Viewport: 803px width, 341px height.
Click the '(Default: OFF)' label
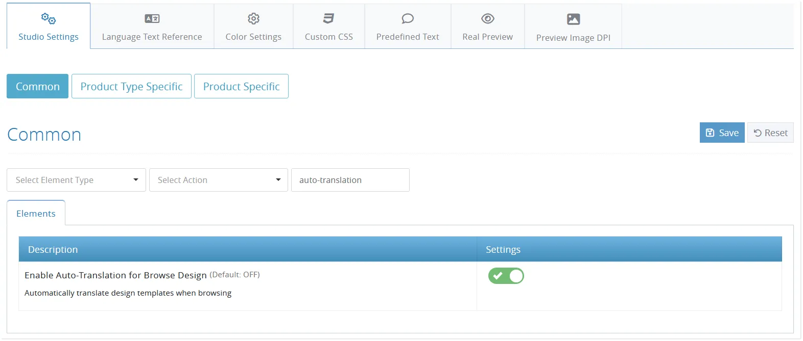[234, 275]
